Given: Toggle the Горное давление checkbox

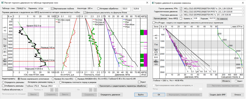Looking at the screenshot, I should [x=181, y=8].
